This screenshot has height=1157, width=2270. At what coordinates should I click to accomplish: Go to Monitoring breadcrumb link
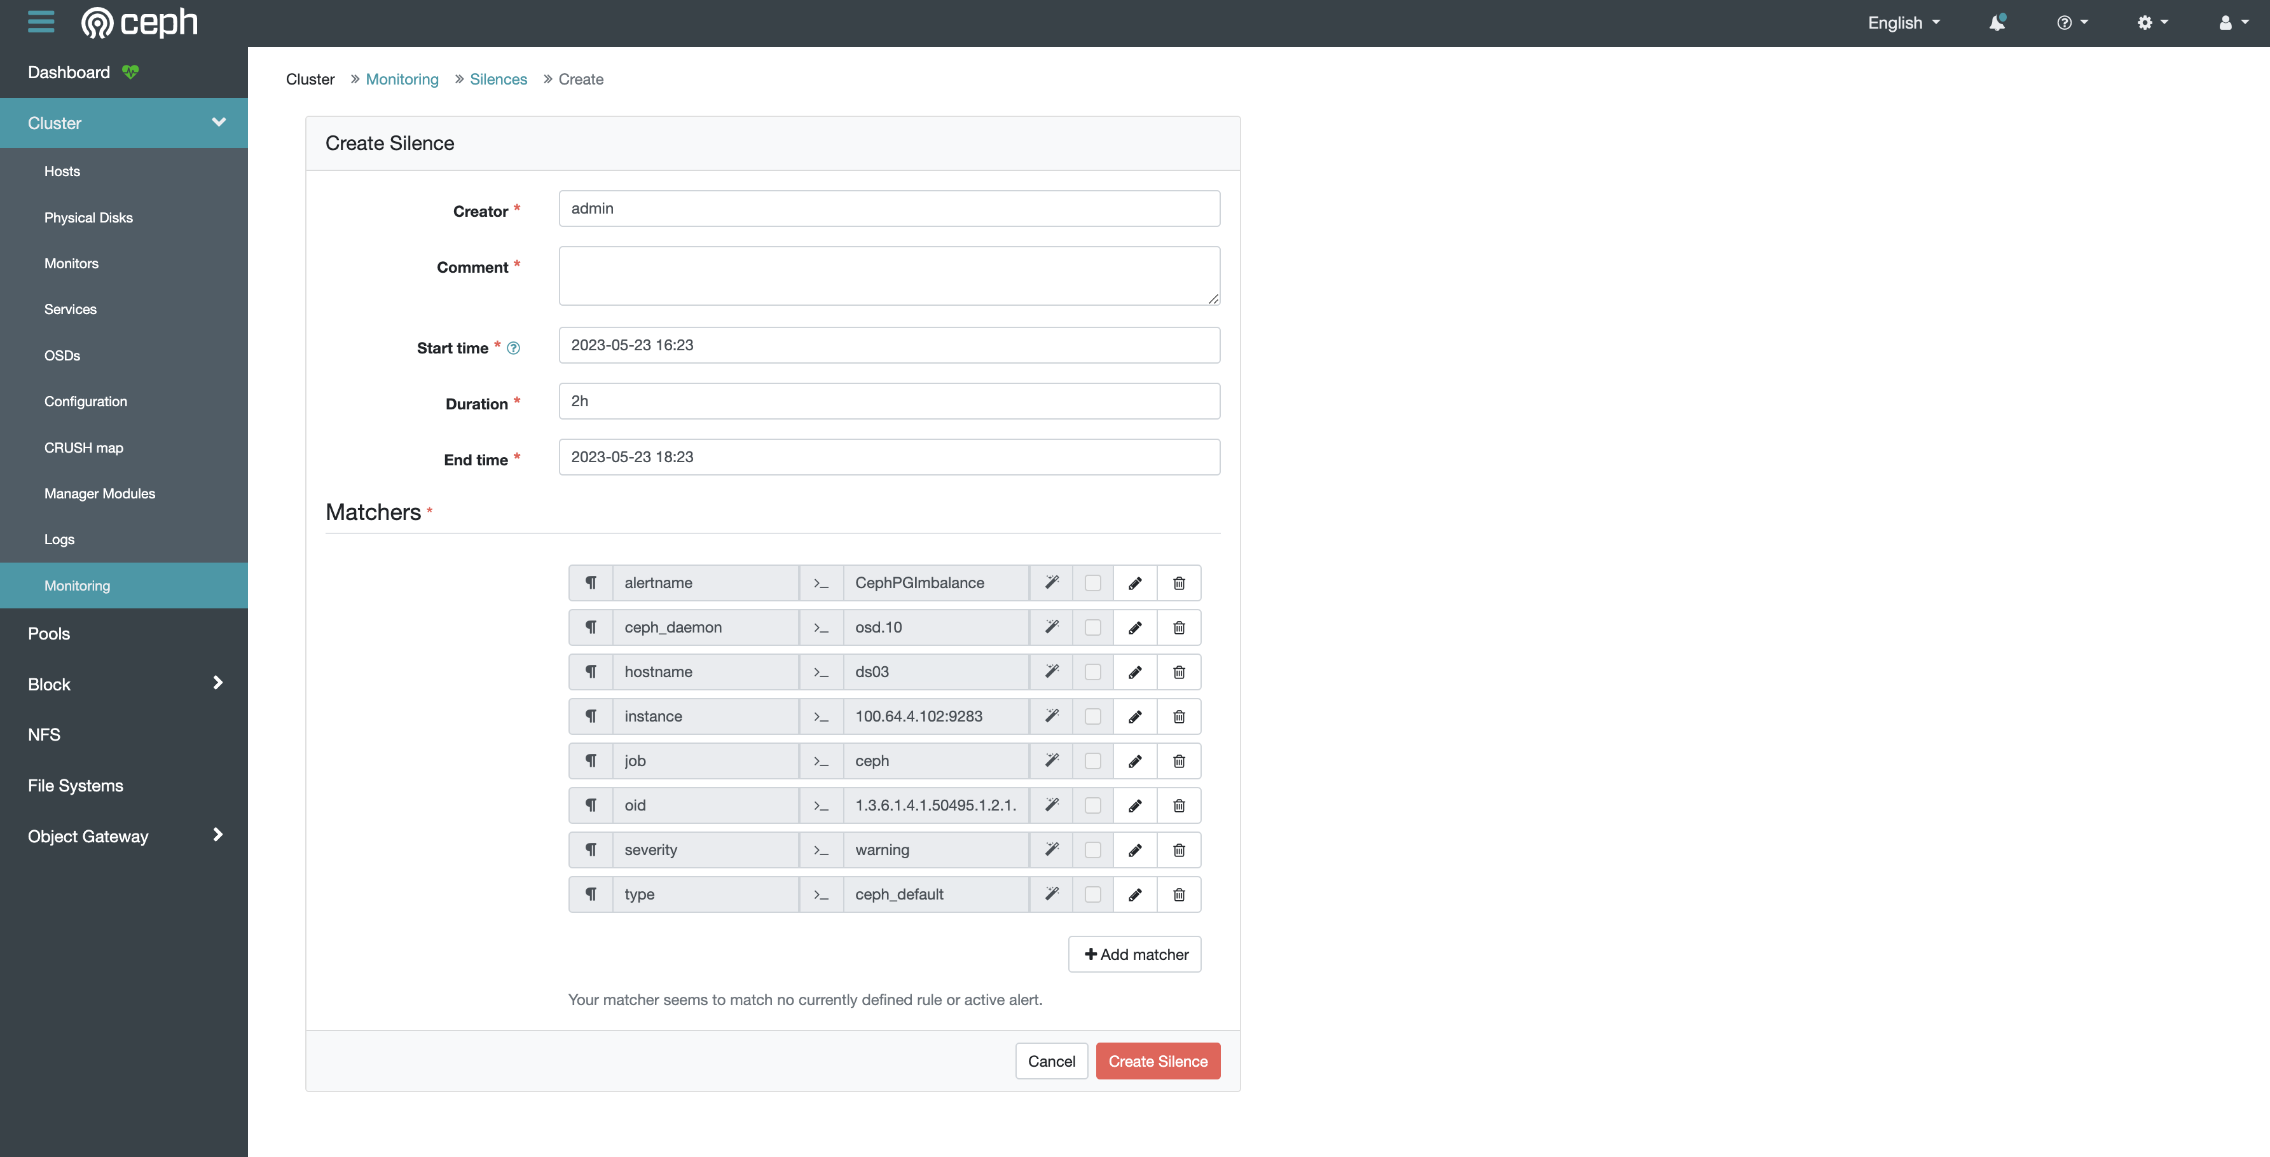tap(402, 79)
